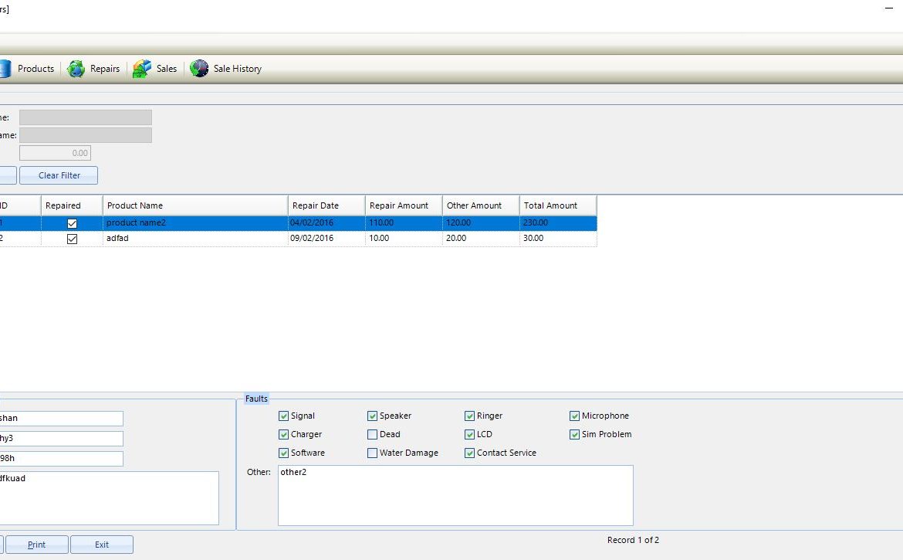This screenshot has height=560, width=903.
Task: Sort by Product Name column header
Action: [195, 205]
